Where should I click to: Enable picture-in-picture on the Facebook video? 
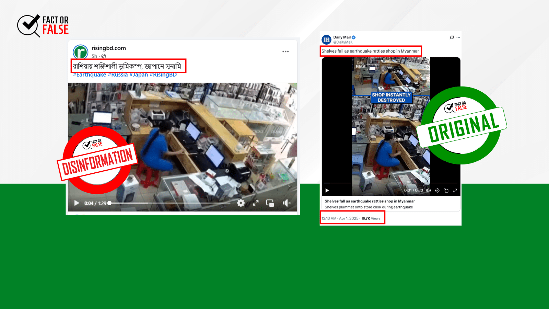(270, 203)
